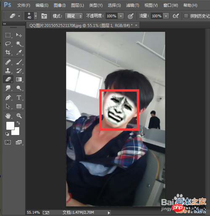Viewport: 210px width, 216px height.
Task: Select the Eyedropper tool
Action: point(19,52)
